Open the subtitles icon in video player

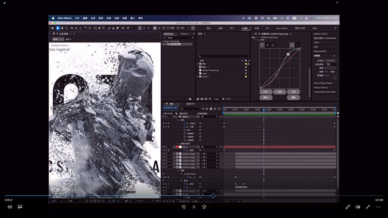(20, 207)
